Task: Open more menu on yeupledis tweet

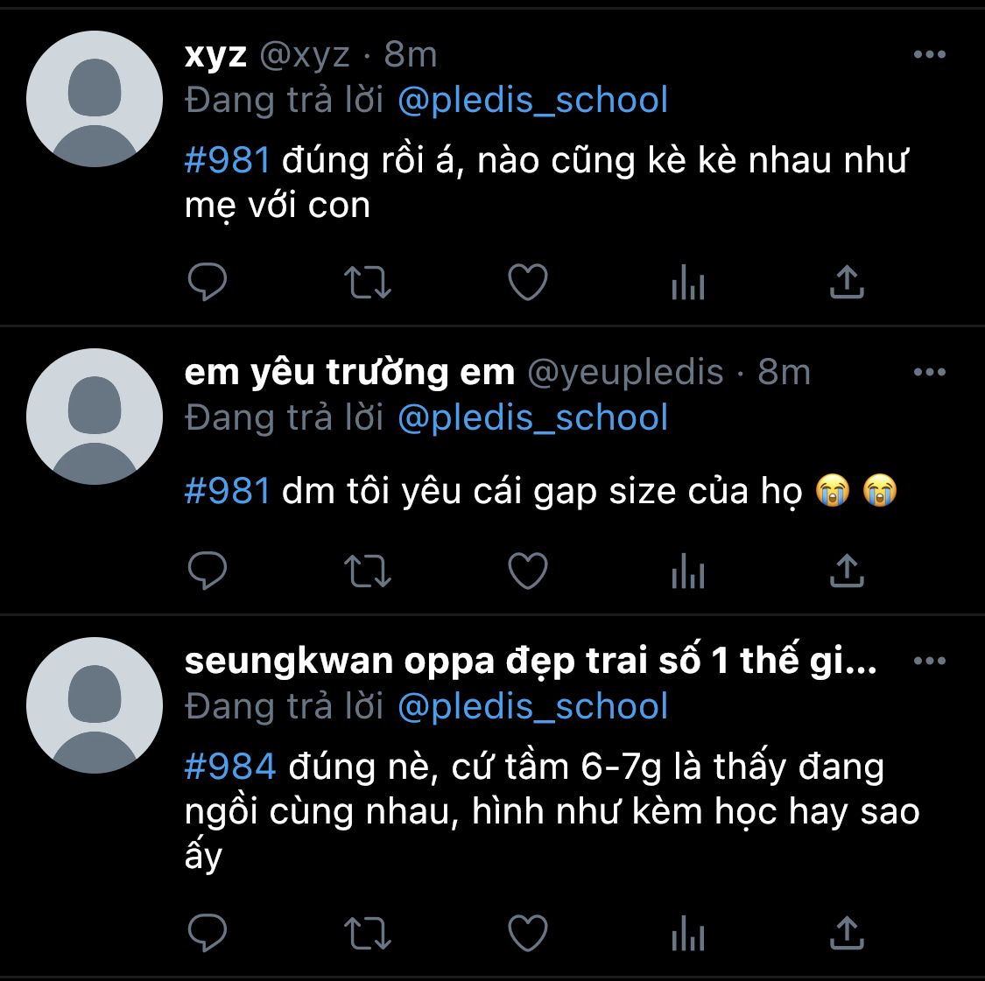Action: 930,372
